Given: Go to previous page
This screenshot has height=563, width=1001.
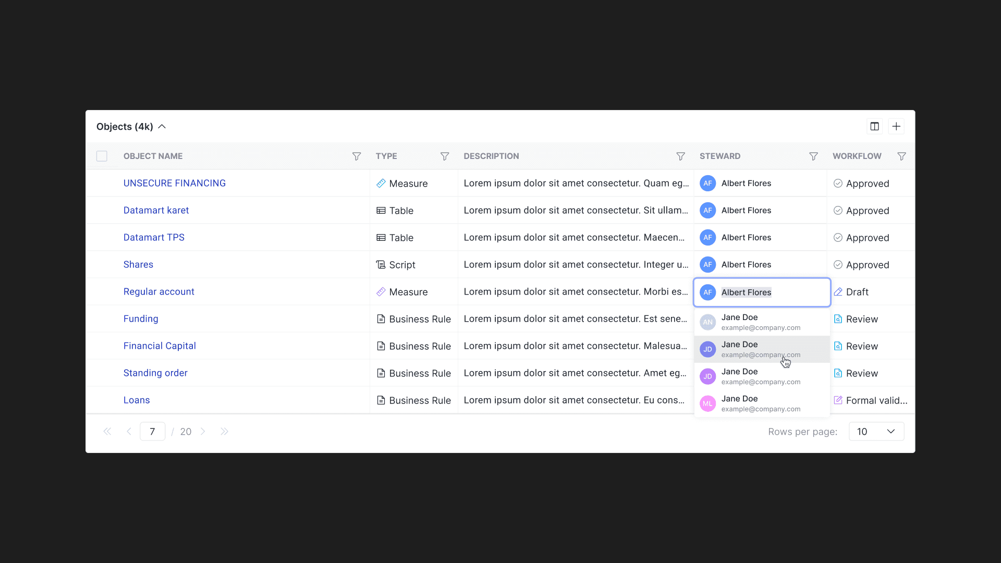Looking at the screenshot, I should click(x=129, y=432).
